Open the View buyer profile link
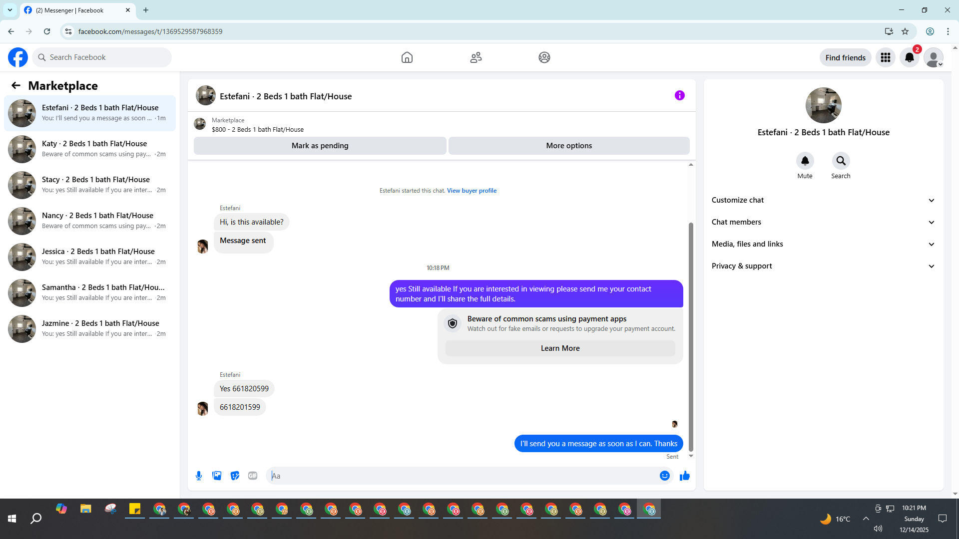This screenshot has height=539, width=959. point(472,191)
